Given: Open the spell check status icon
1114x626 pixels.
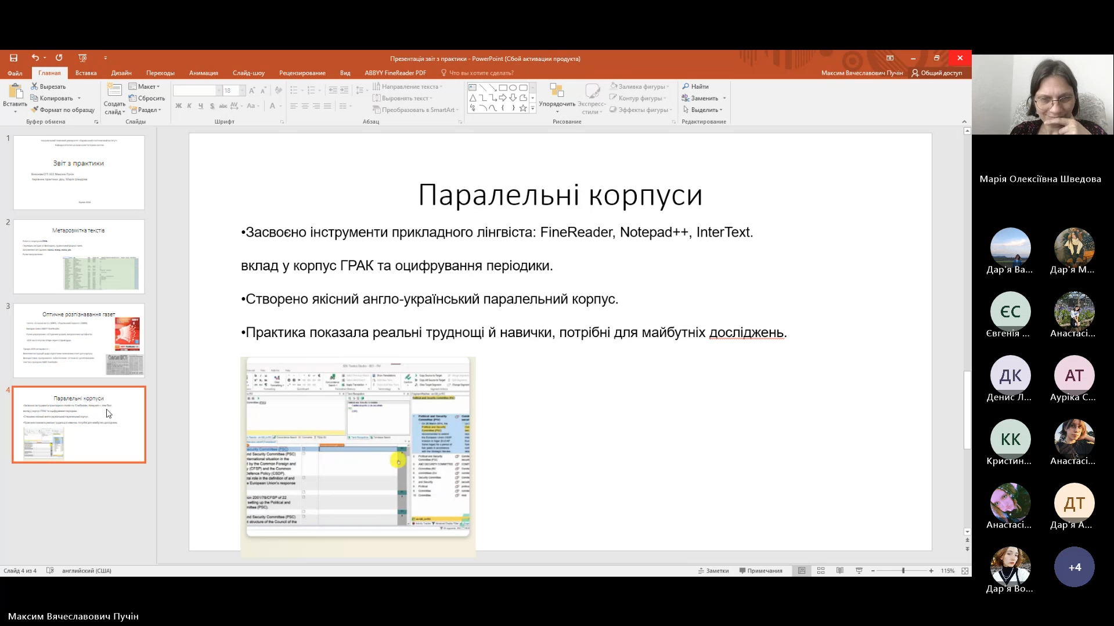Looking at the screenshot, I should (x=50, y=571).
